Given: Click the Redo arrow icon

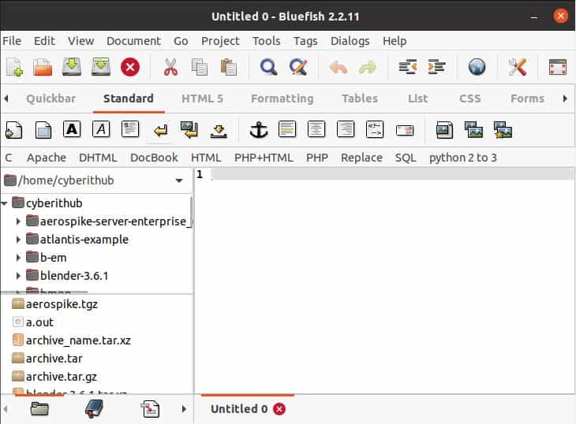Looking at the screenshot, I should (368, 67).
